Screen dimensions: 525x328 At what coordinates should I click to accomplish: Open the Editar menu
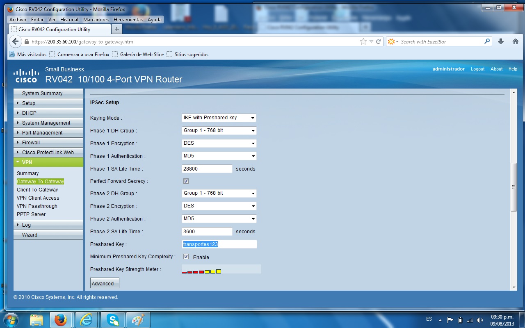37,20
